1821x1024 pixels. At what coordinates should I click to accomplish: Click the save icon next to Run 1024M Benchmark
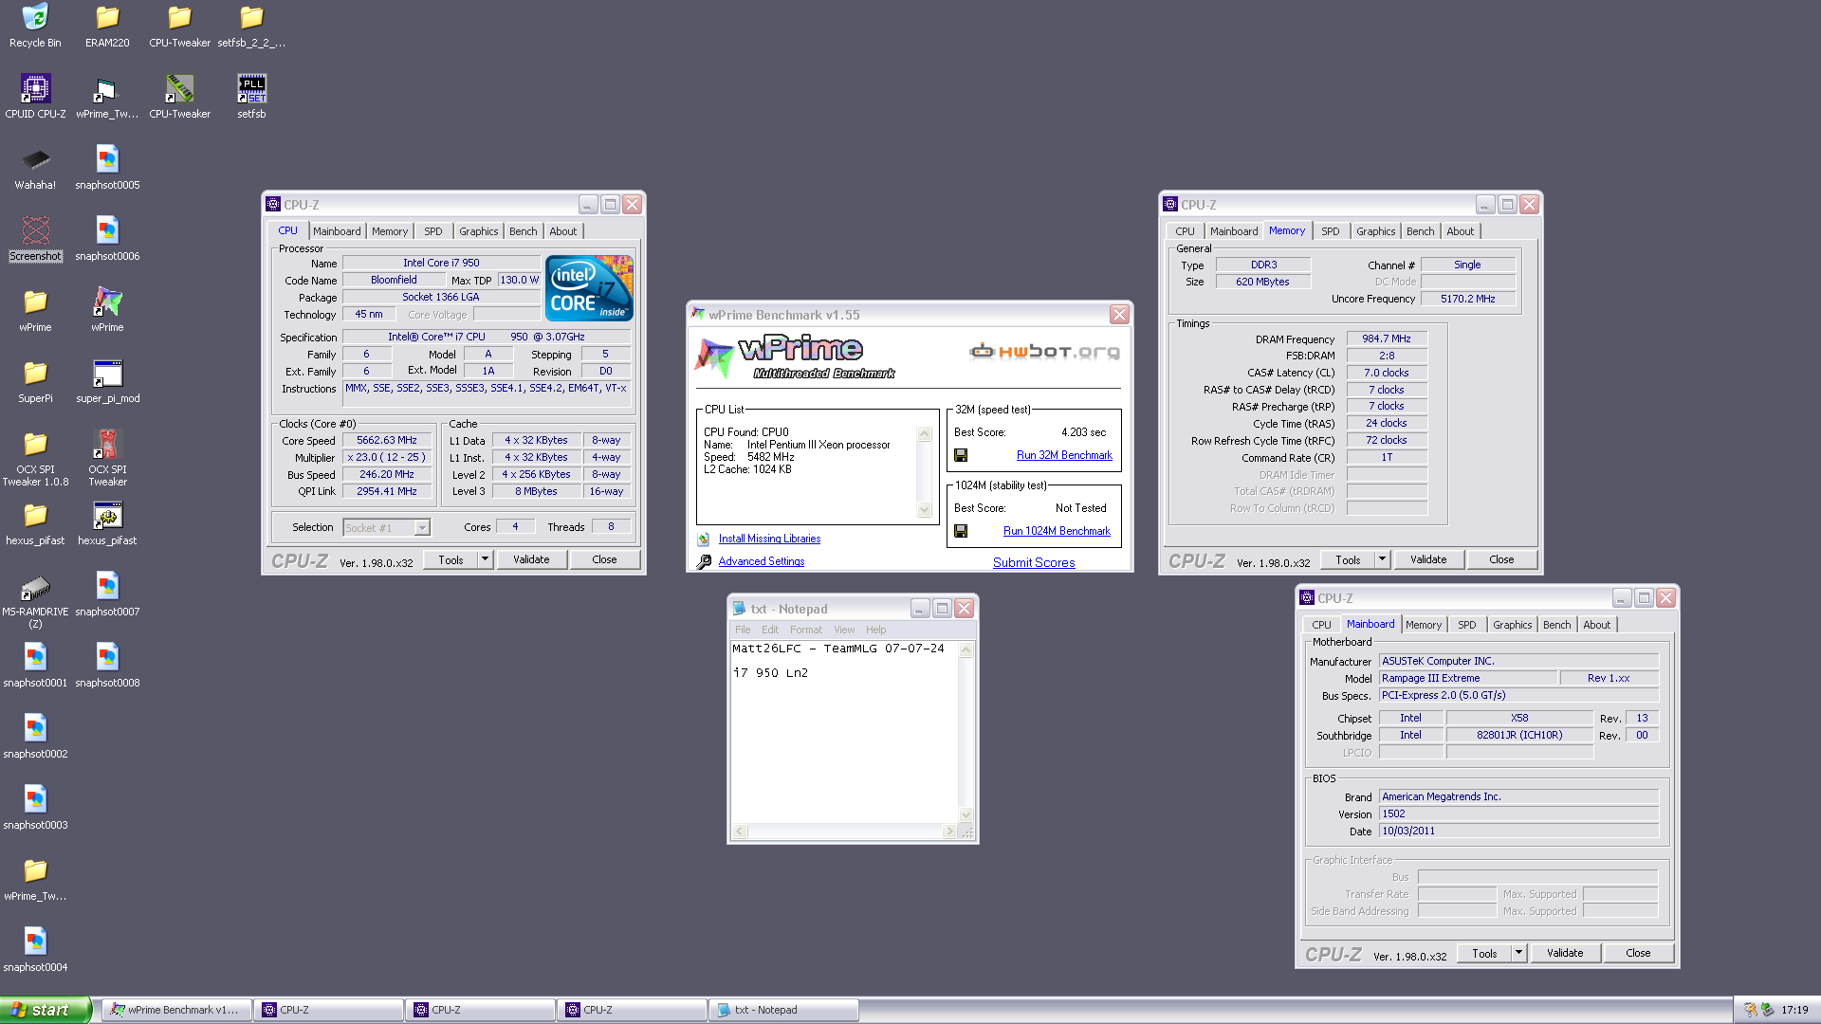tap(961, 531)
